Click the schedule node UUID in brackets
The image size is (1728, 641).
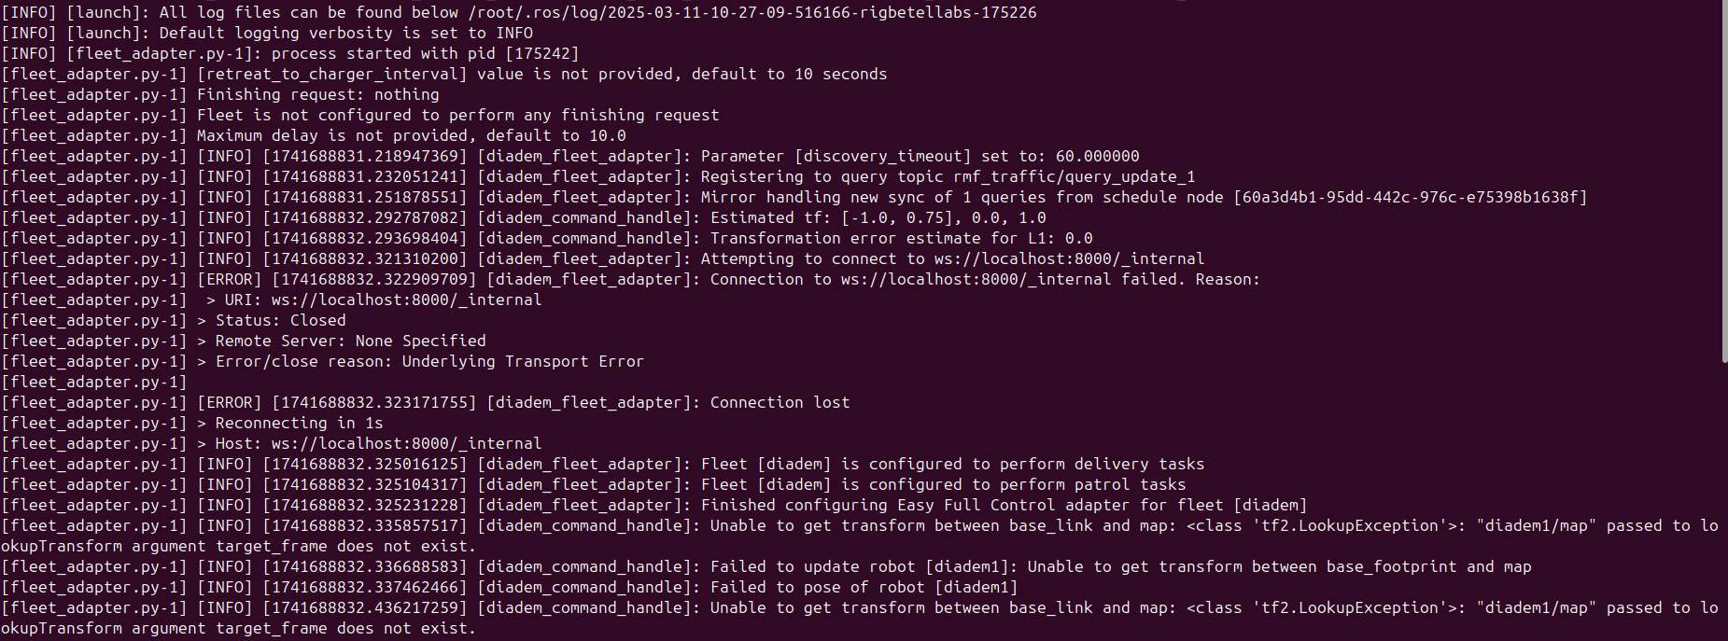tap(1410, 197)
